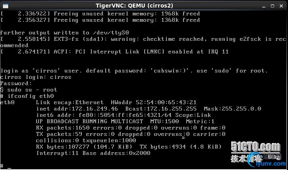Open the TigerVNC window menu icon
Image resolution: width=288 pixels, height=170 pixels.
(6, 6)
